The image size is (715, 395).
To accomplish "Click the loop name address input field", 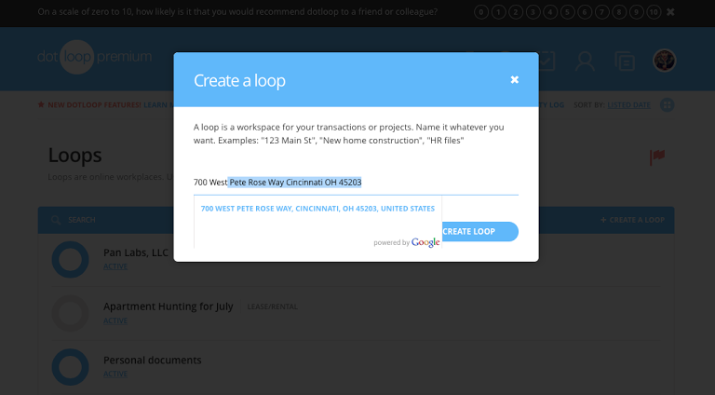I will (x=356, y=183).
